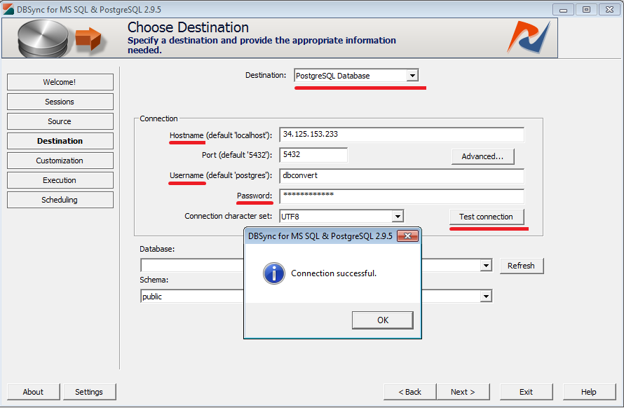
Task: Refresh the database list
Action: 522,266
